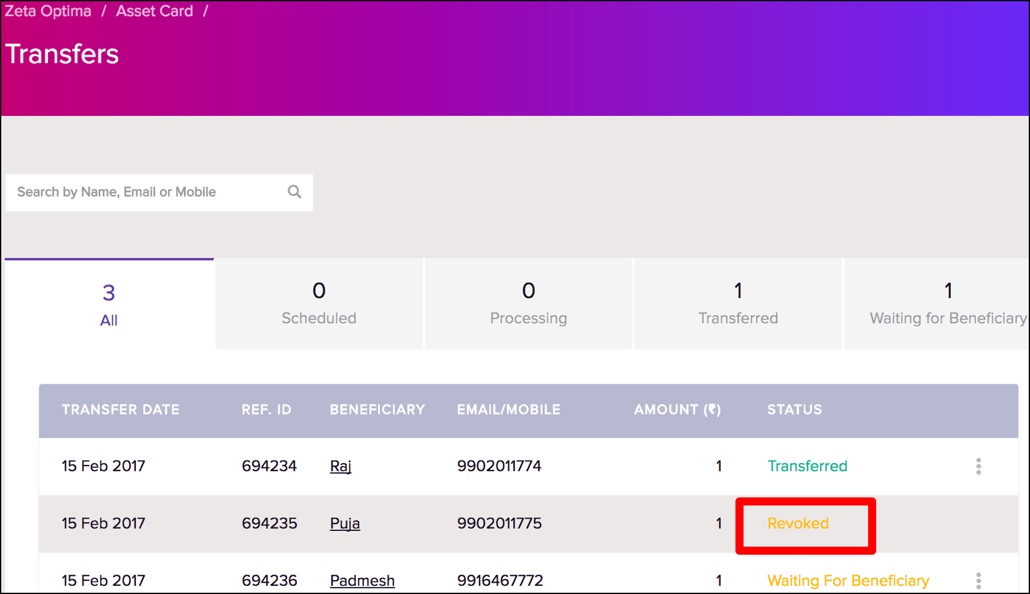Open three-dot menu for Raj's transfer
1030x594 pixels.
point(978,466)
